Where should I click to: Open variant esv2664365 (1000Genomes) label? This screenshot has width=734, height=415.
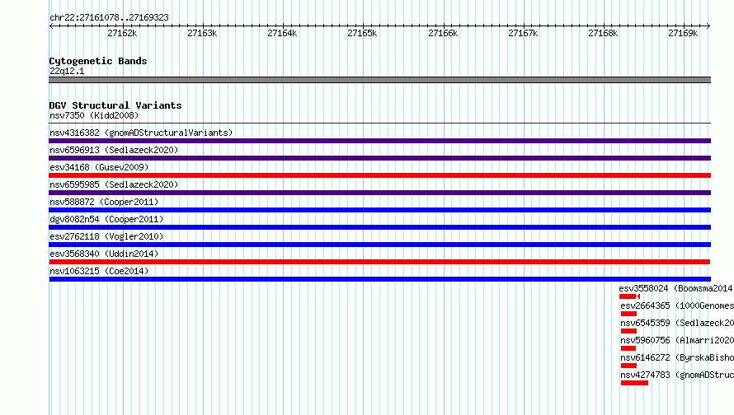pos(677,305)
